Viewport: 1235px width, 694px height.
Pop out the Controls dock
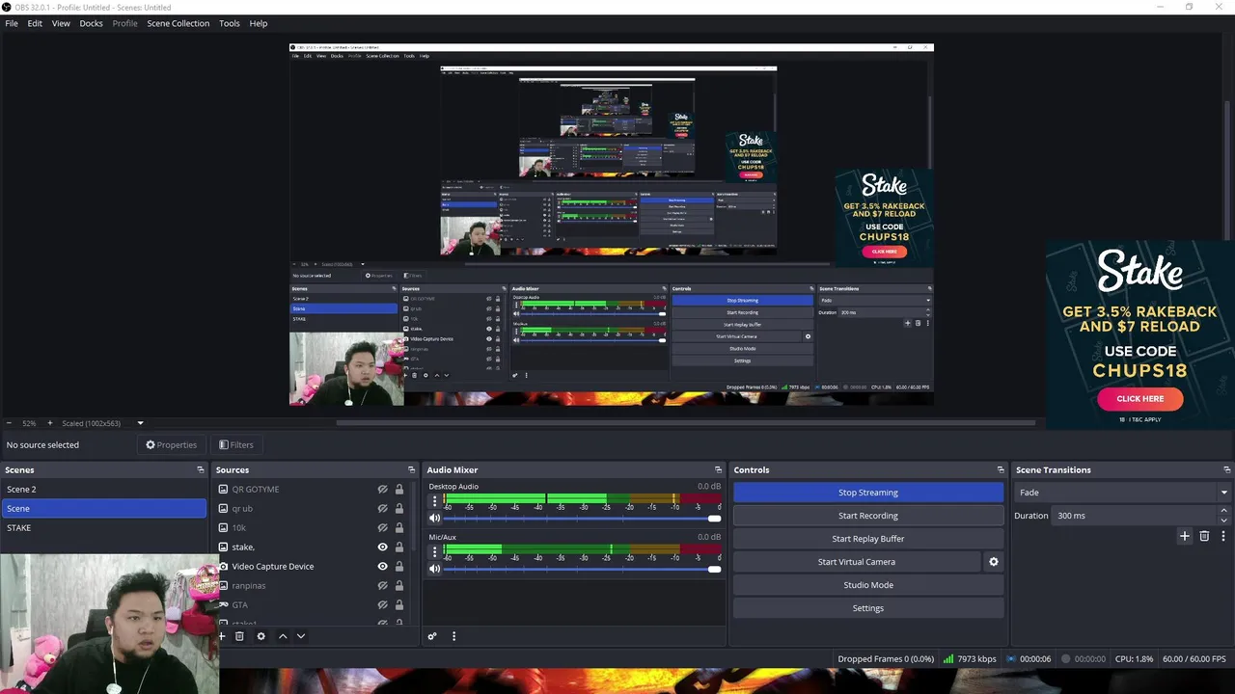pyautogui.click(x=1001, y=470)
